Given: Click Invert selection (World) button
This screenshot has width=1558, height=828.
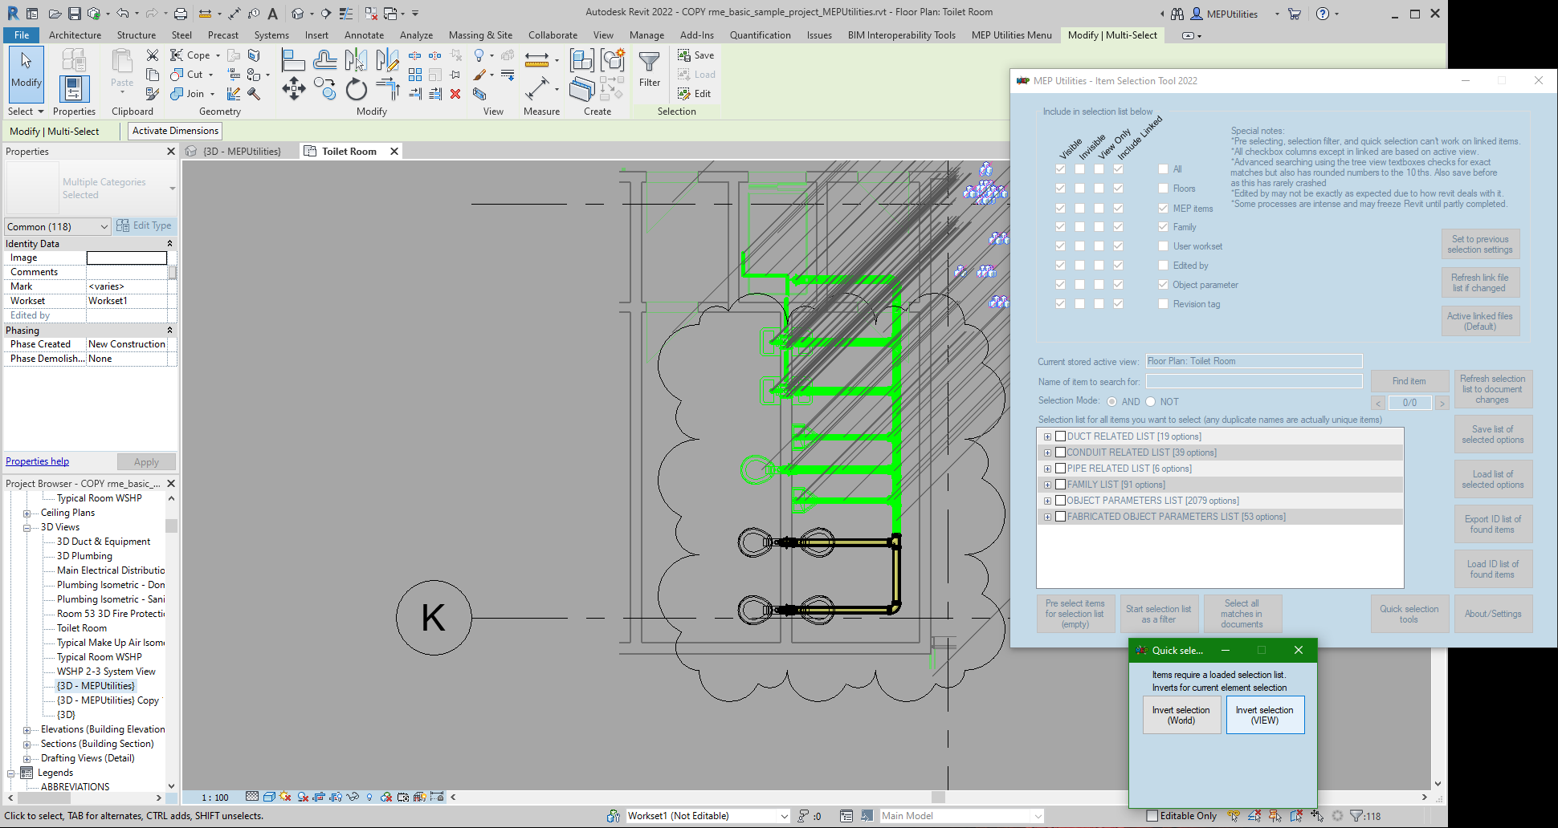Looking at the screenshot, I should (x=1181, y=715).
